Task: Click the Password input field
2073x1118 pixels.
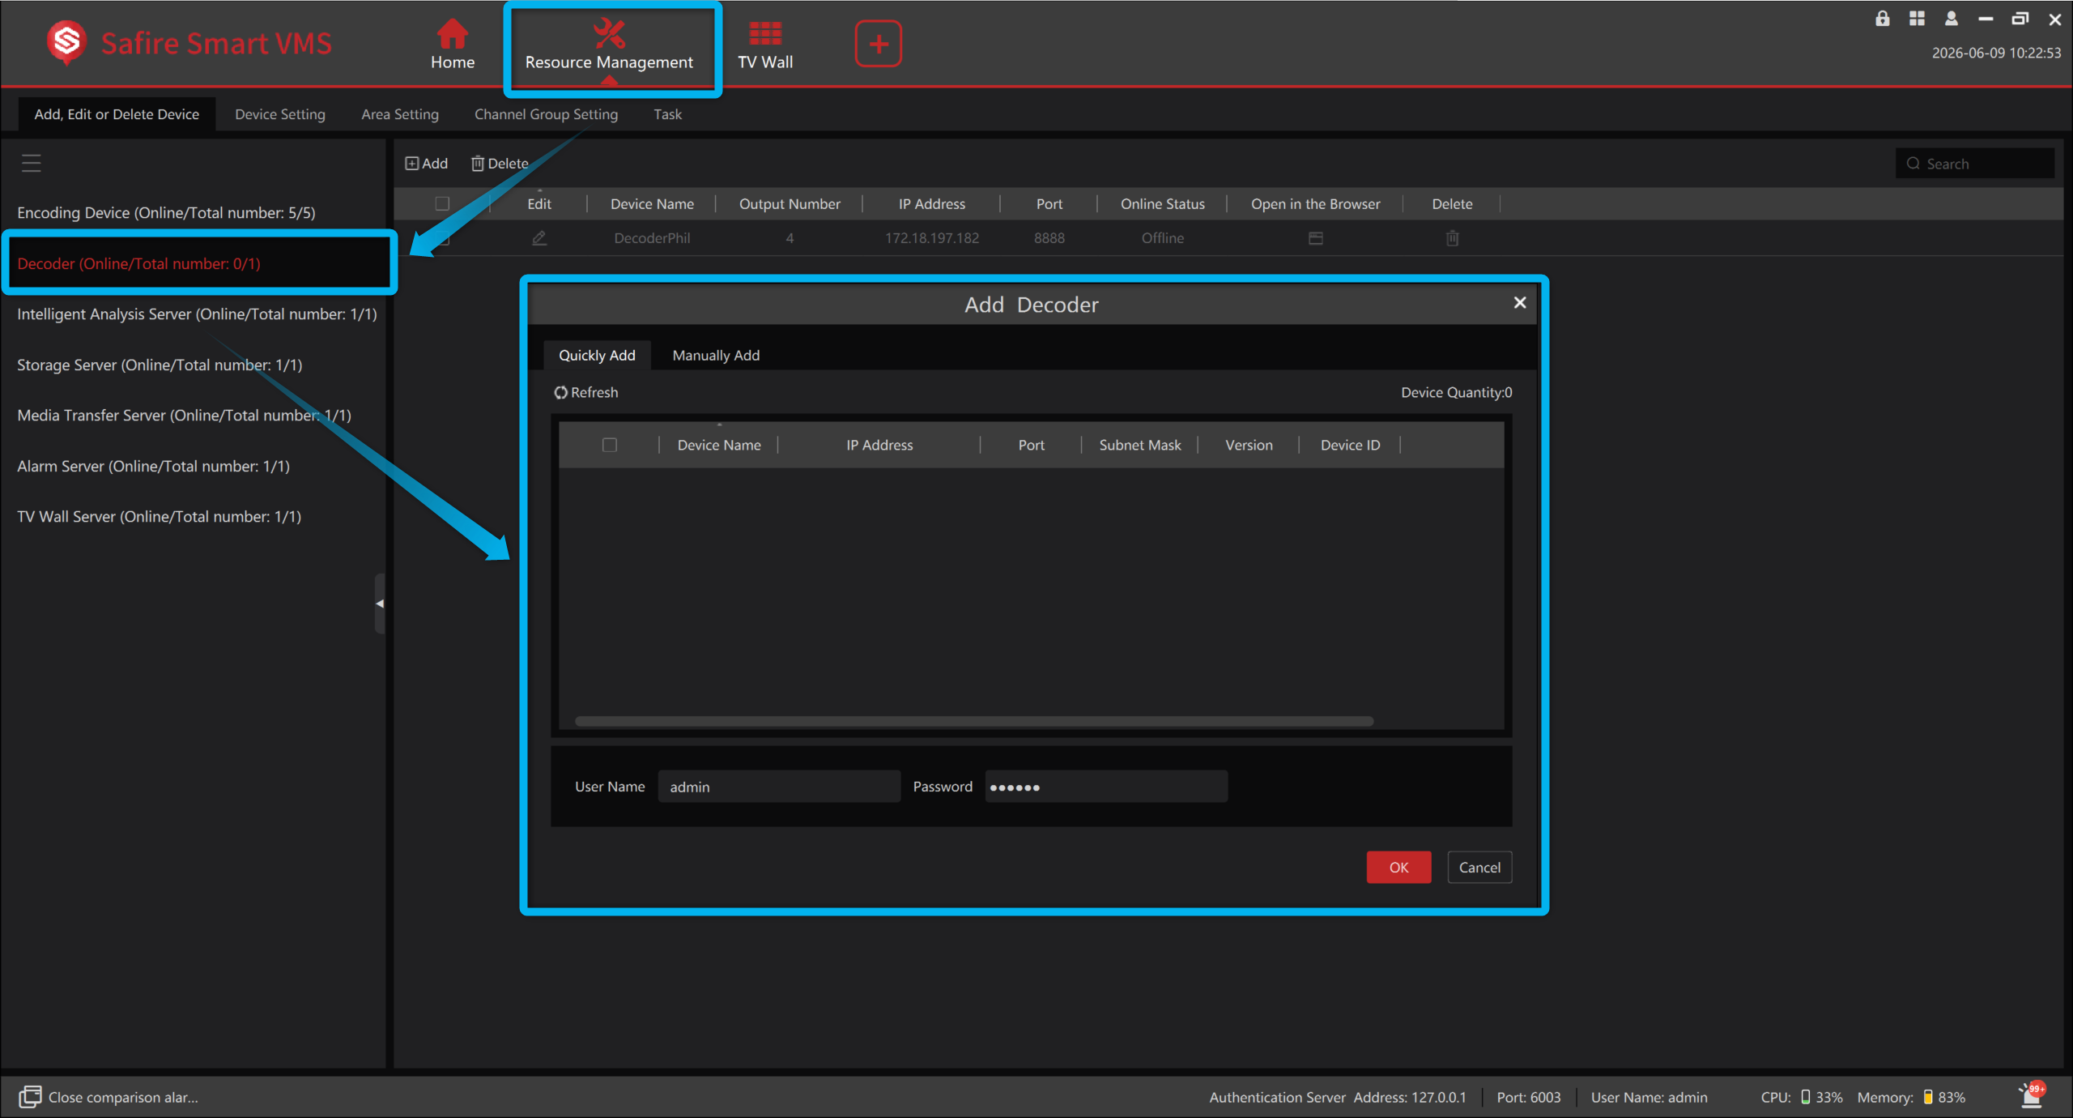Action: (1106, 787)
